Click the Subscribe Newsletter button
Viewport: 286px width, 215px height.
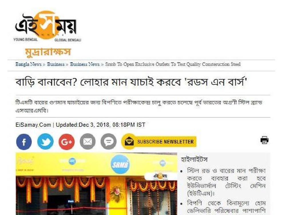(159, 142)
